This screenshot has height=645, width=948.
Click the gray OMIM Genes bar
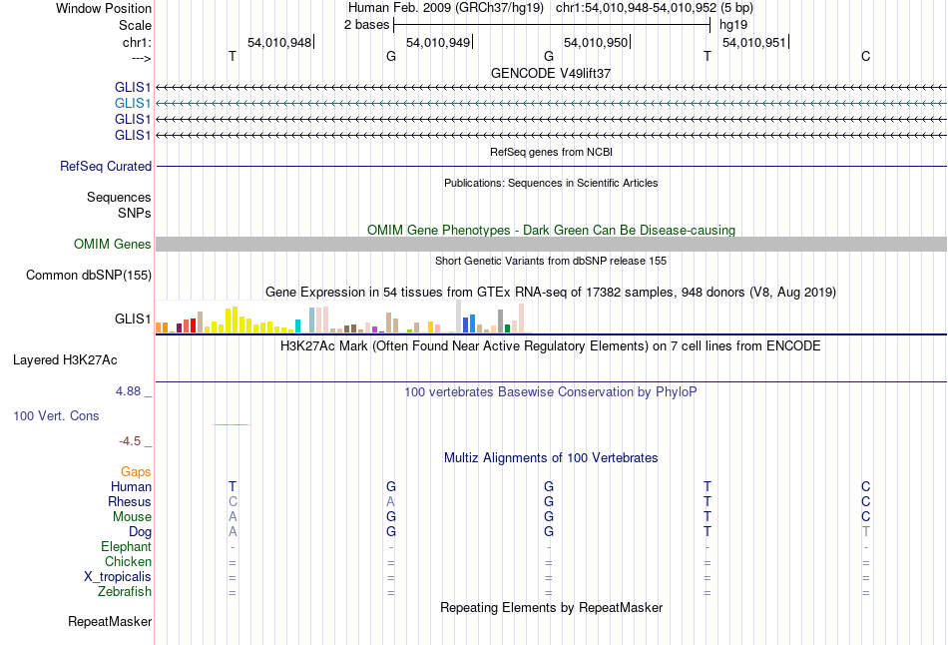[552, 244]
